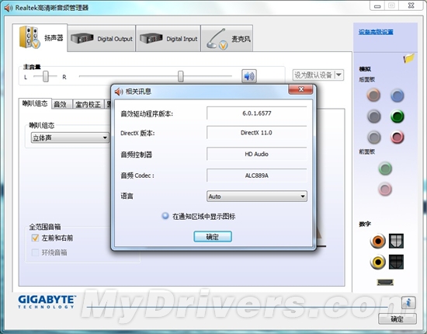Switch to the Digital Output tab

(x=101, y=38)
